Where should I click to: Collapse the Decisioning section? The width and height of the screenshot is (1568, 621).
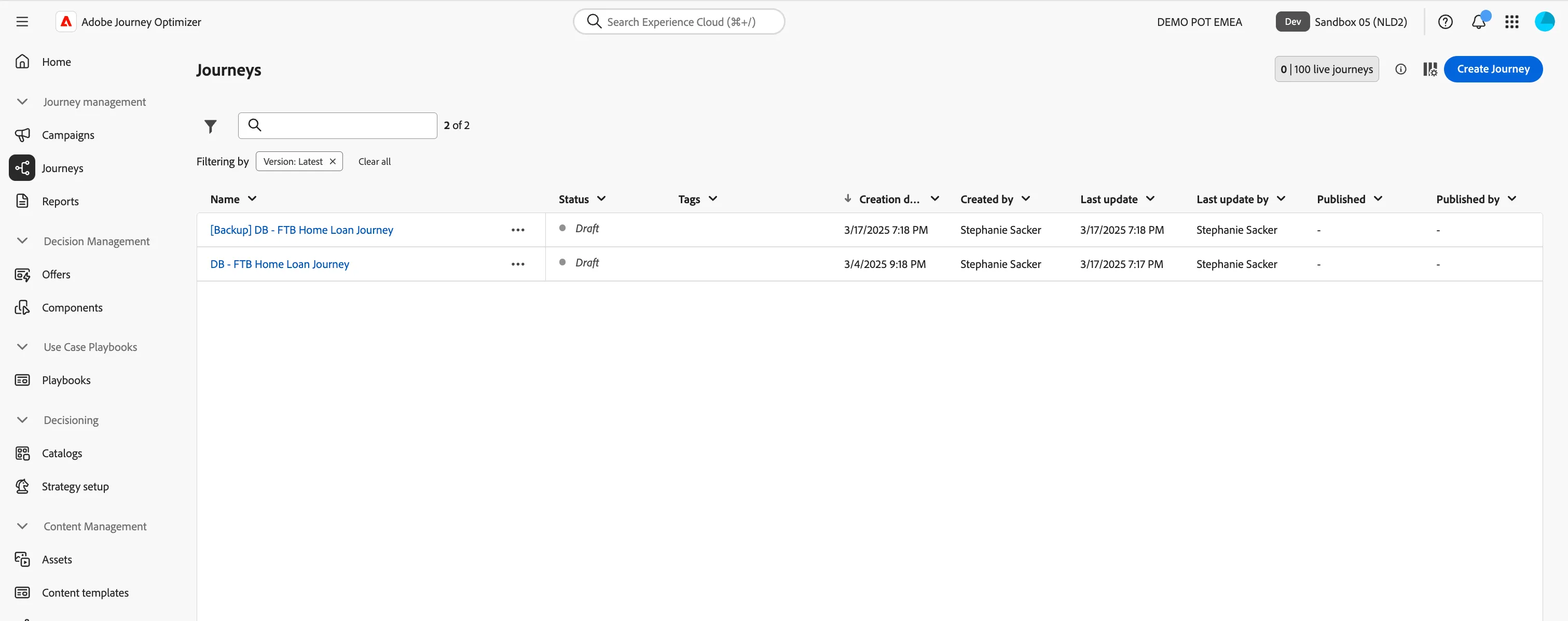[x=22, y=420]
